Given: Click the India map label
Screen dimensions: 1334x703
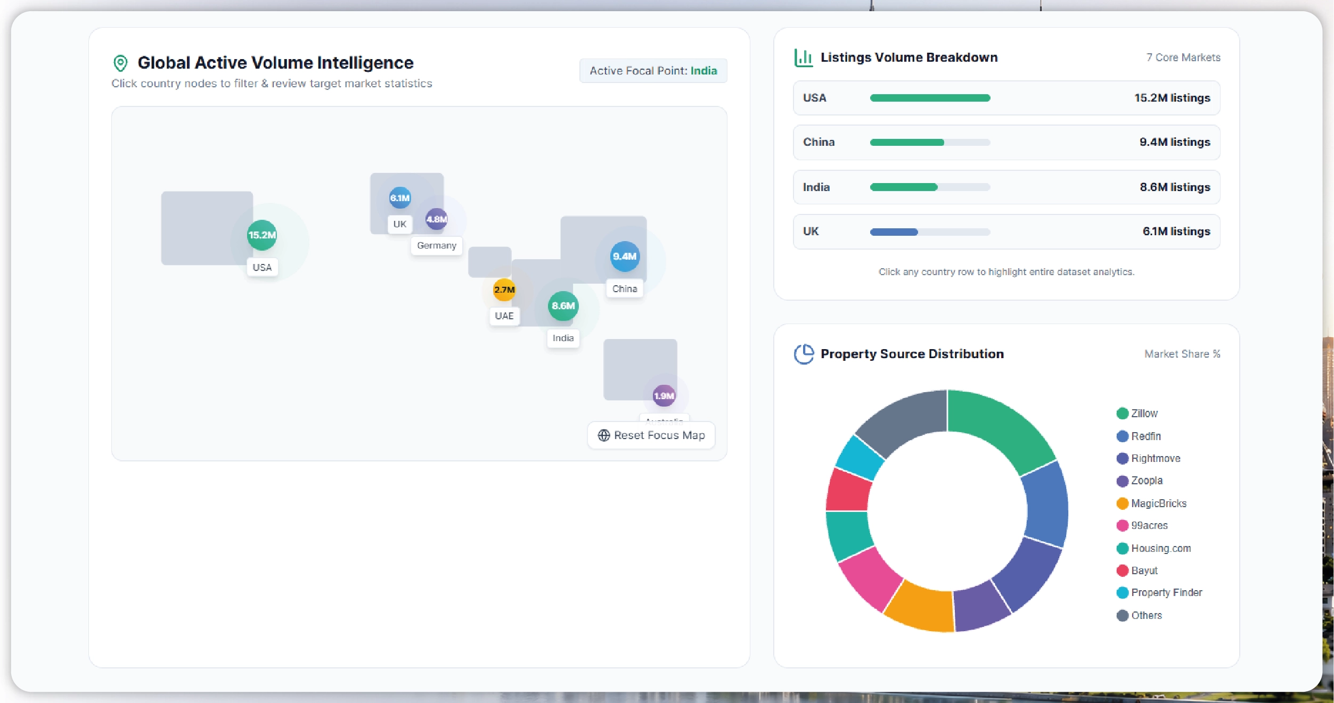Looking at the screenshot, I should (563, 338).
